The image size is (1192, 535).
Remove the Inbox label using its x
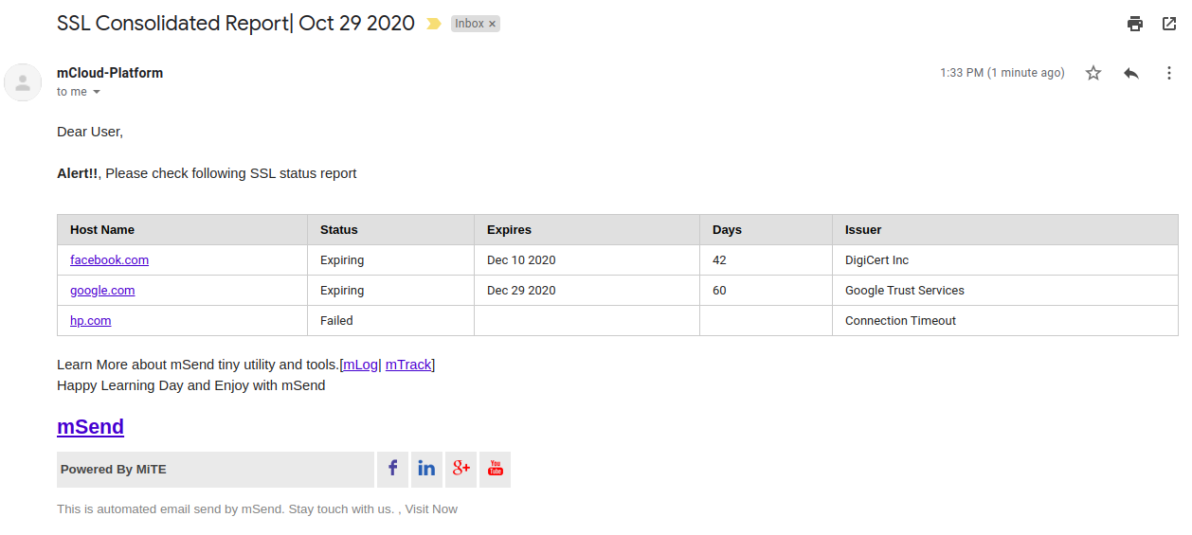tap(492, 24)
